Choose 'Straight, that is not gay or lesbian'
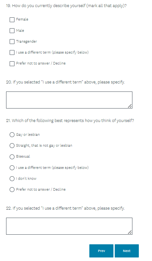The width and height of the screenshot is (152, 261). (x=12, y=146)
